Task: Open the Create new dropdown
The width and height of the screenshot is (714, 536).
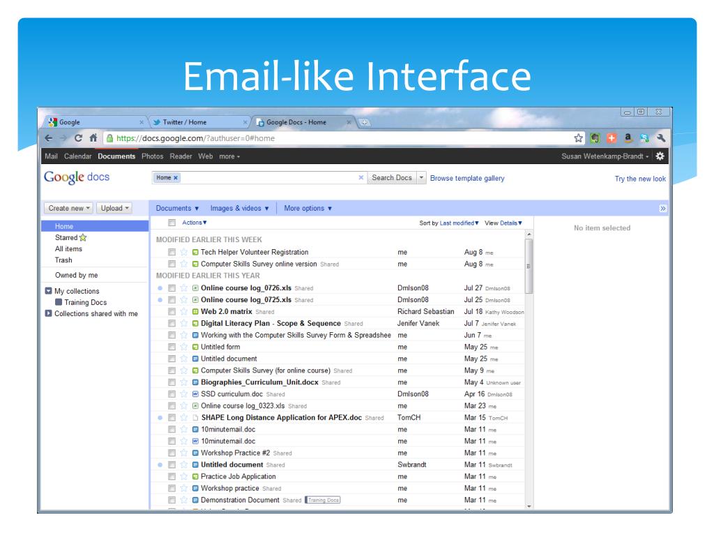Action: pyautogui.click(x=69, y=208)
